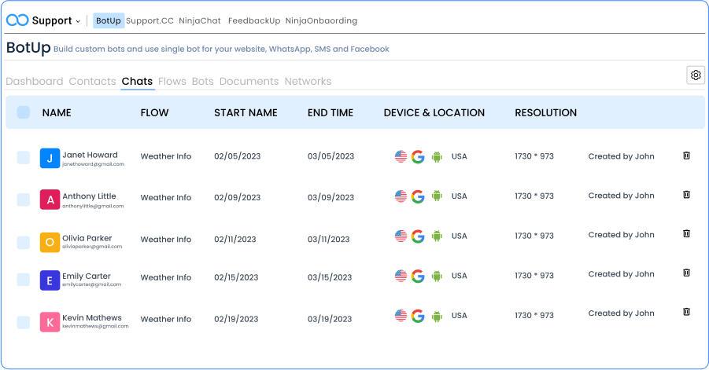Click the infinity logo next to Support
This screenshot has height=370, width=709.
[17, 20]
